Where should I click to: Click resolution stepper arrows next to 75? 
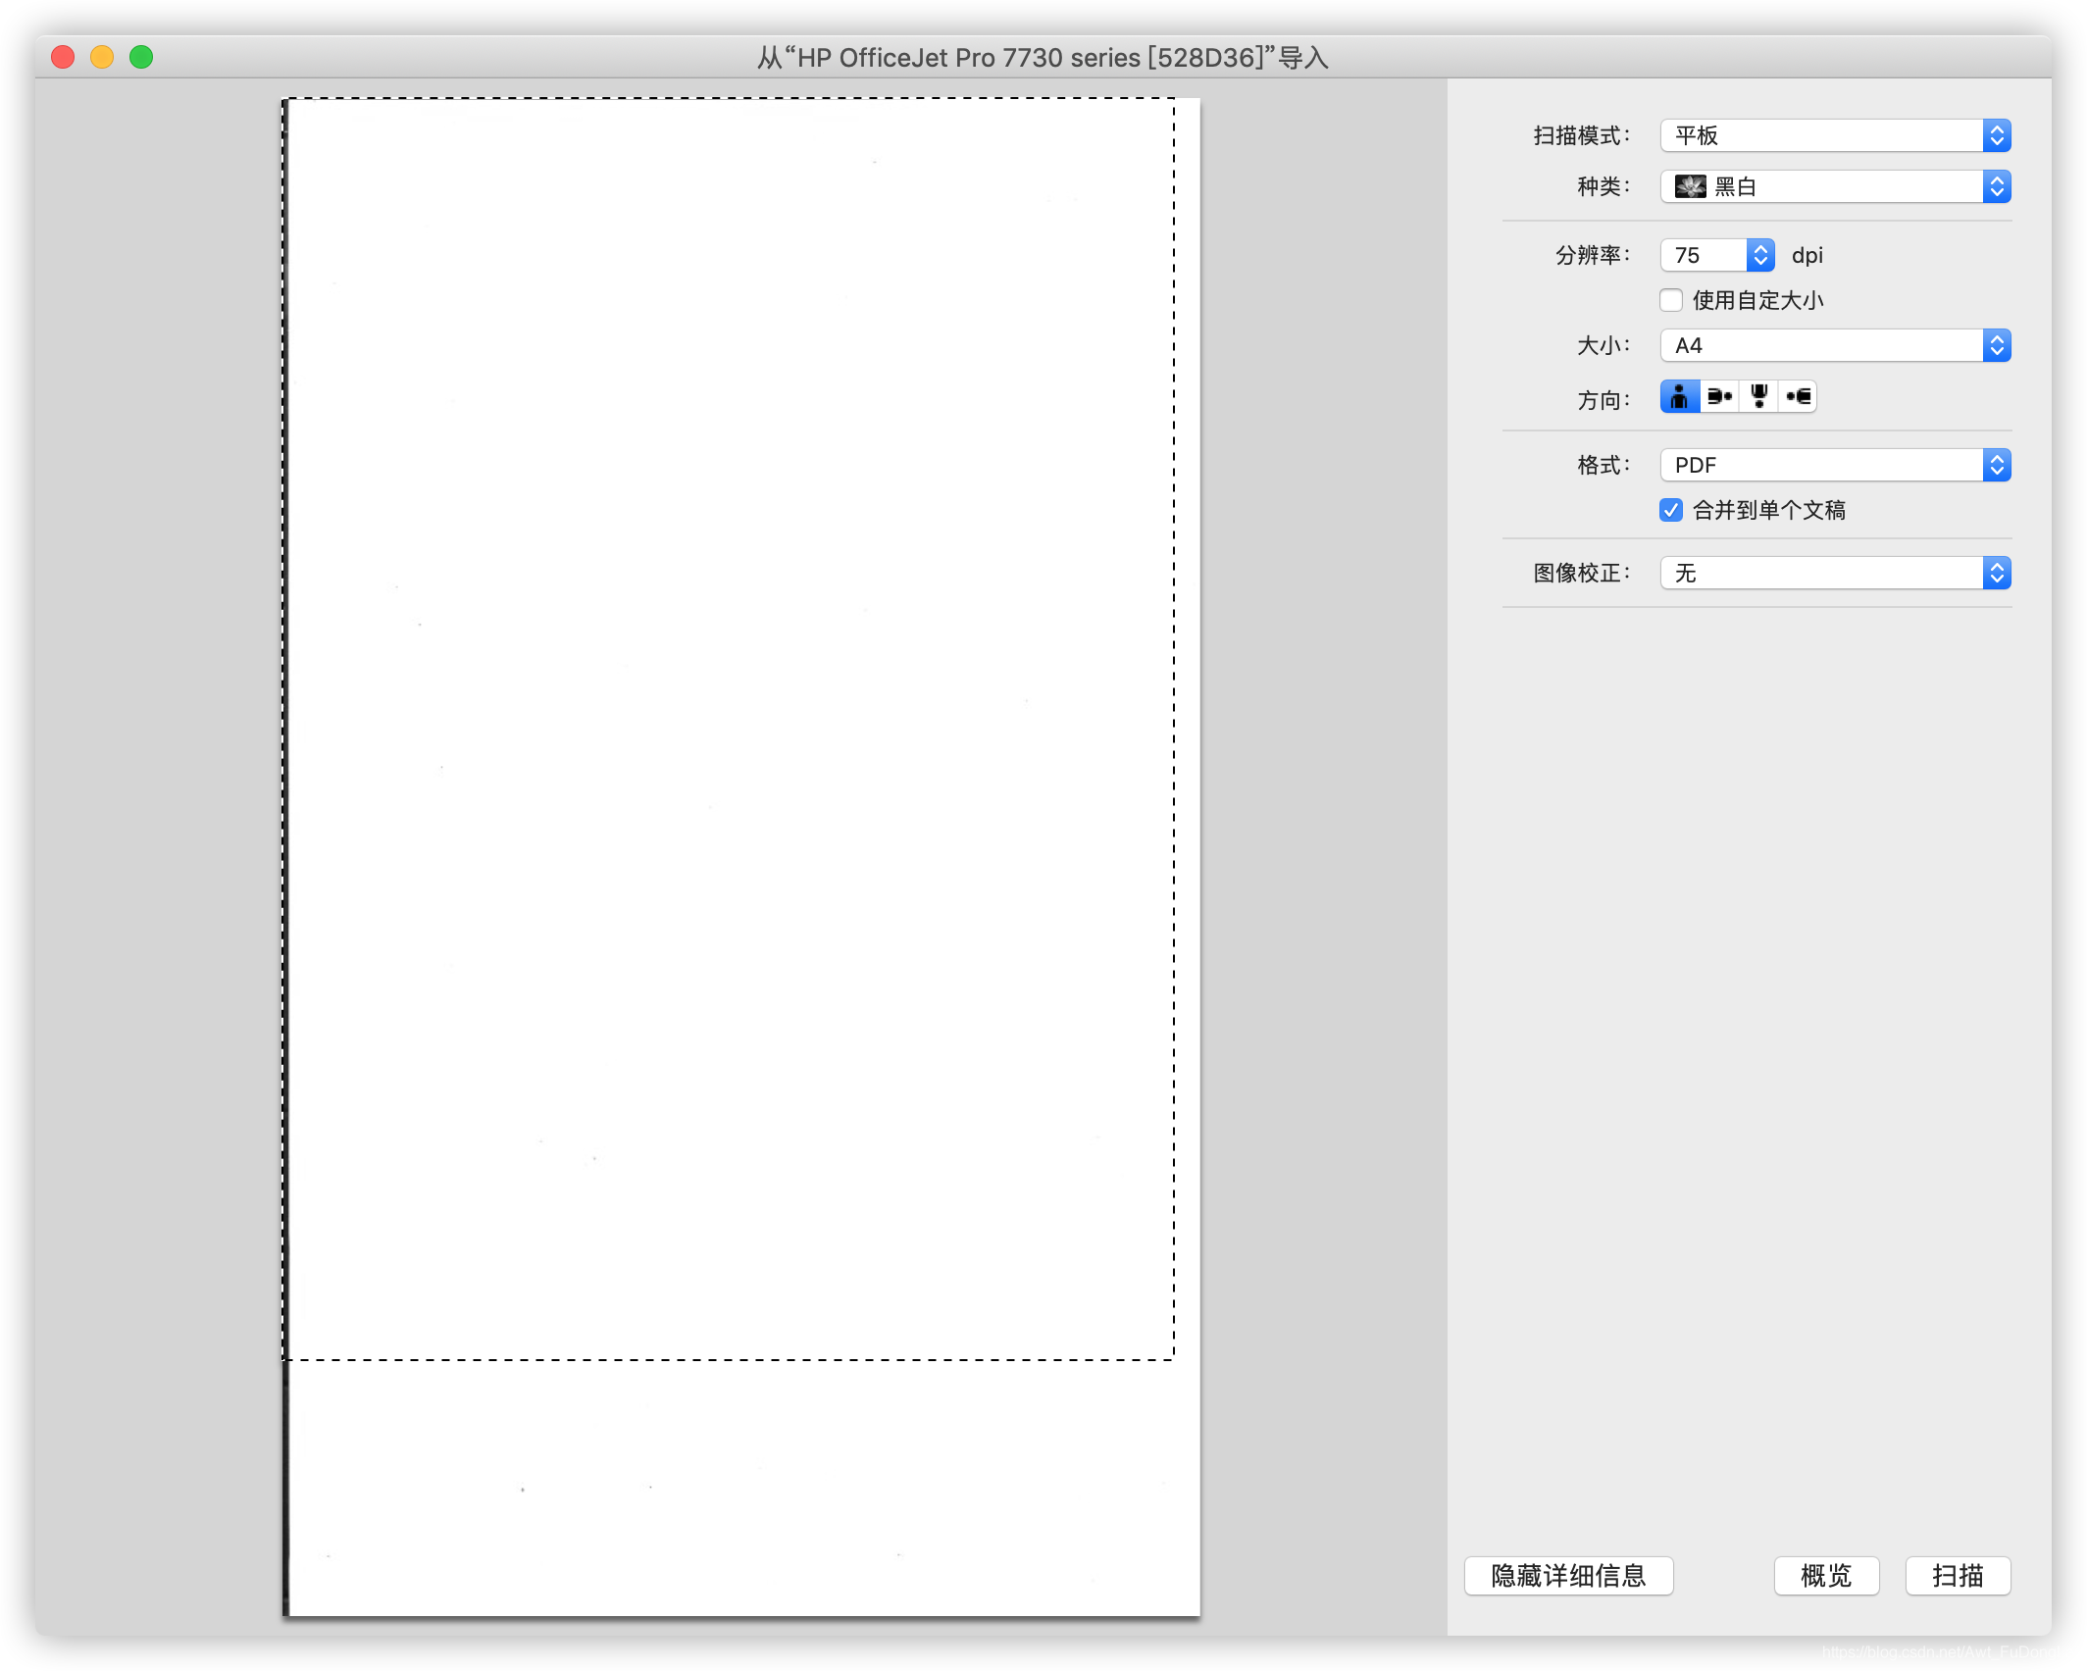click(1760, 255)
